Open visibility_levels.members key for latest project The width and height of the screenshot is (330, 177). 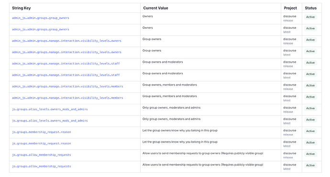67,98
